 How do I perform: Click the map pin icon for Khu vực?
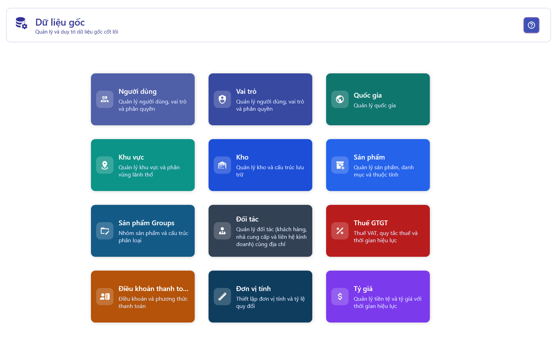(x=105, y=165)
